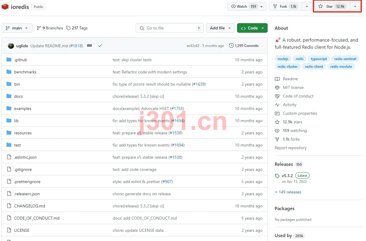366x241 pixels.
Task: Open 9 Branches link
Action: tap(50, 28)
